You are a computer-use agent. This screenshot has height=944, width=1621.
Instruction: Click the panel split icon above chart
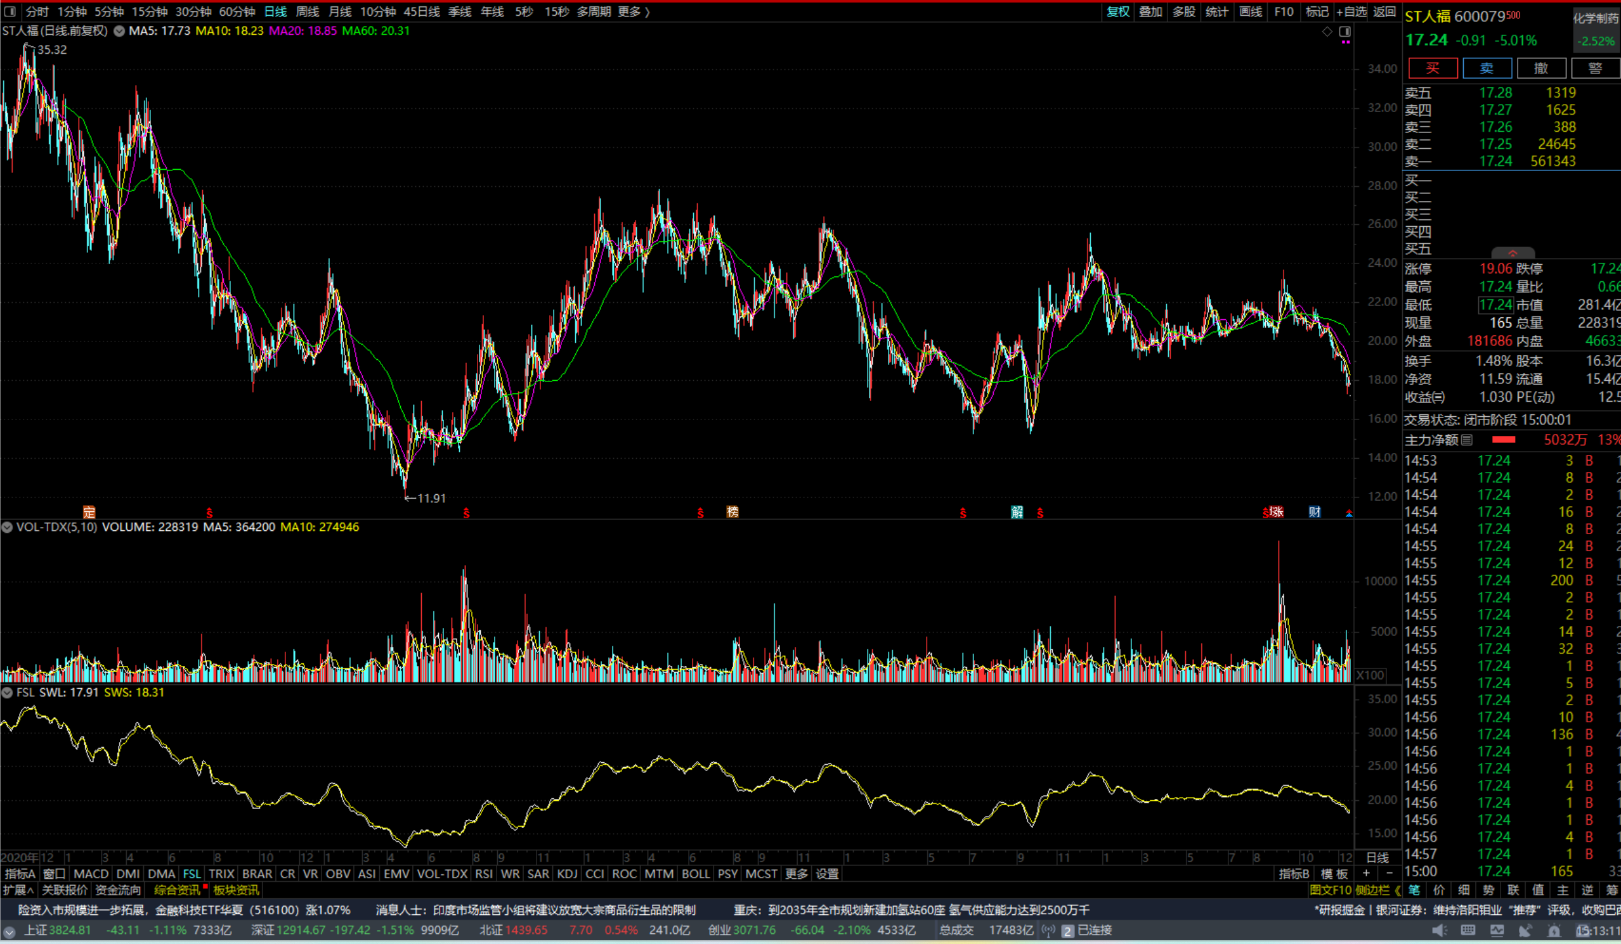pyautogui.click(x=1344, y=31)
